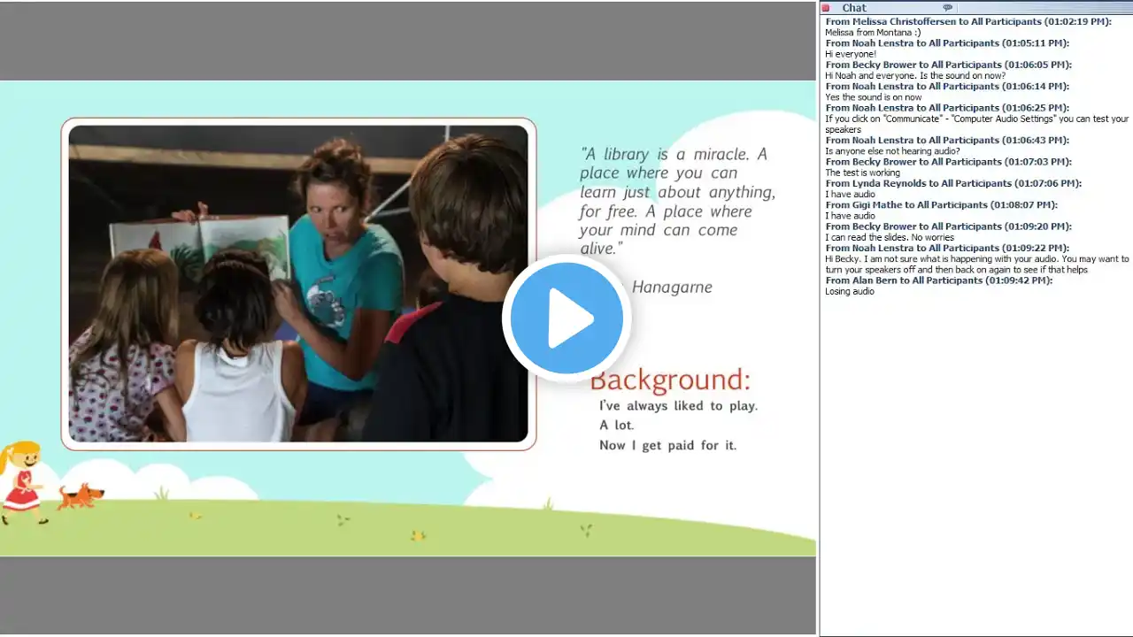1133x637 pixels.
Task: Click the 'Computer Audio Settings' chat message
Action: pyautogui.click(x=976, y=119)
